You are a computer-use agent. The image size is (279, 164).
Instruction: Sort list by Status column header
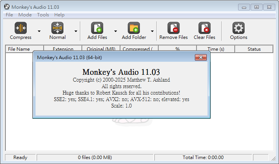[254, 49]
